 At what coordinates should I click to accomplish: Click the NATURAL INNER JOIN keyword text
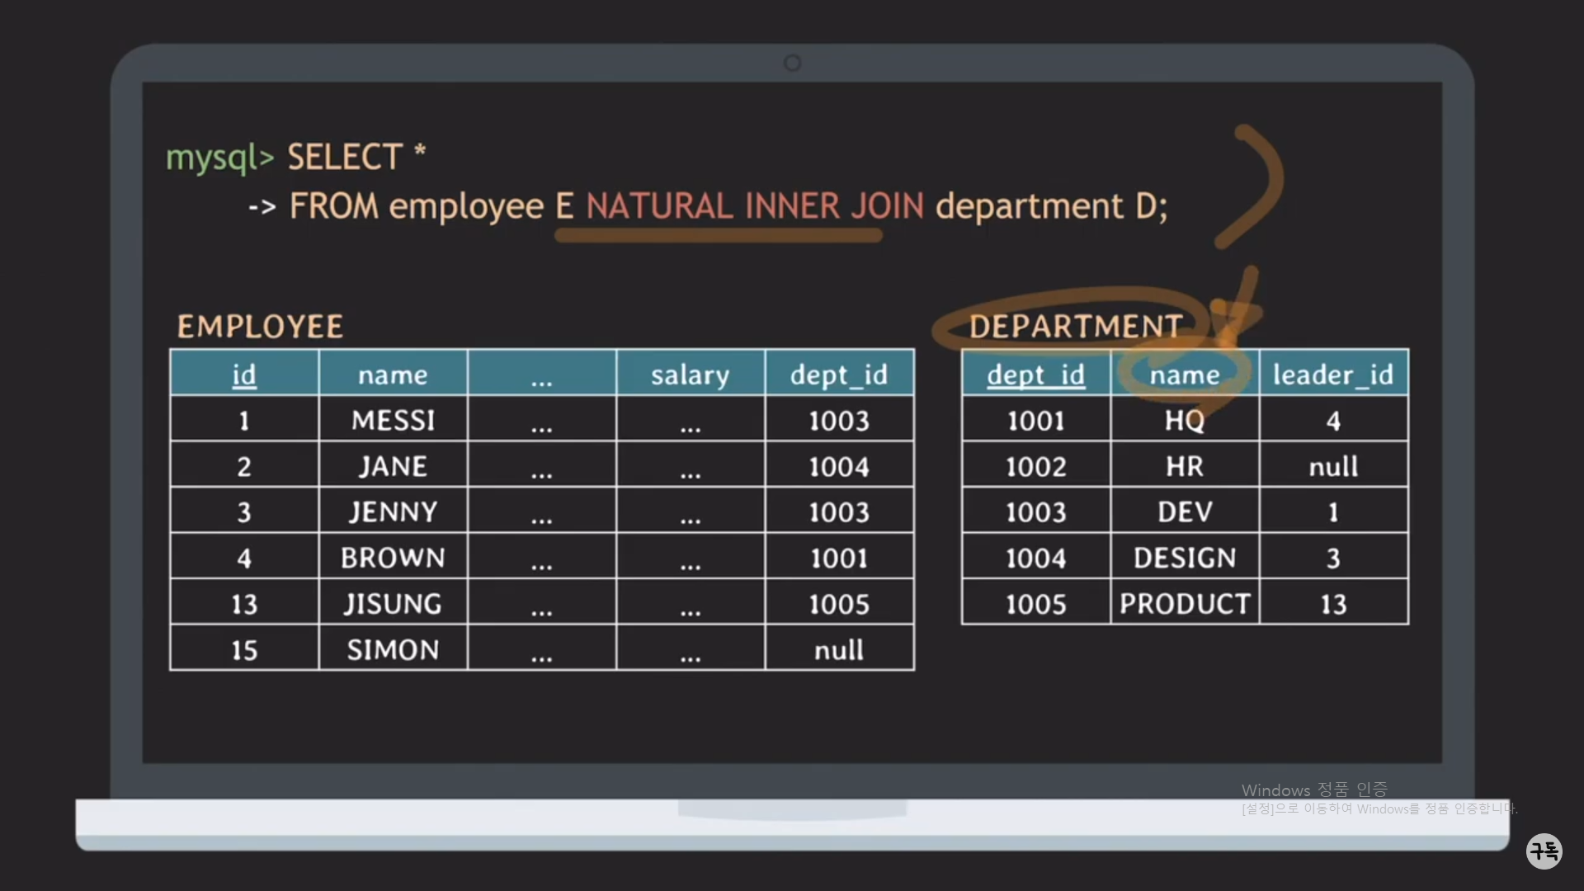click(754, 206)
